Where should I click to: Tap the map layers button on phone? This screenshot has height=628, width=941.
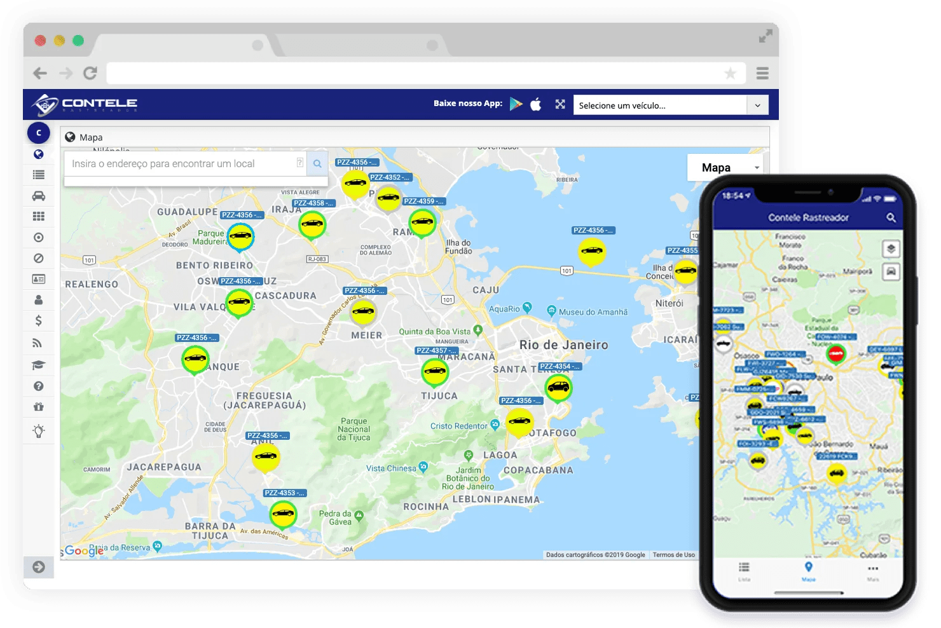pyautogui.click(x=891, y=249)
